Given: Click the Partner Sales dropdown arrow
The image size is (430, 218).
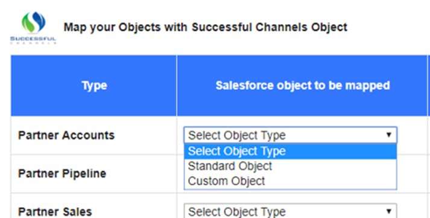Looking at the screenshot, I should [x=388, y=211].
